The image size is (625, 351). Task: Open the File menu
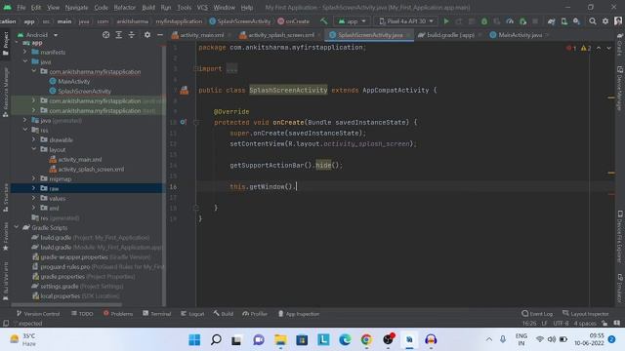21,8
